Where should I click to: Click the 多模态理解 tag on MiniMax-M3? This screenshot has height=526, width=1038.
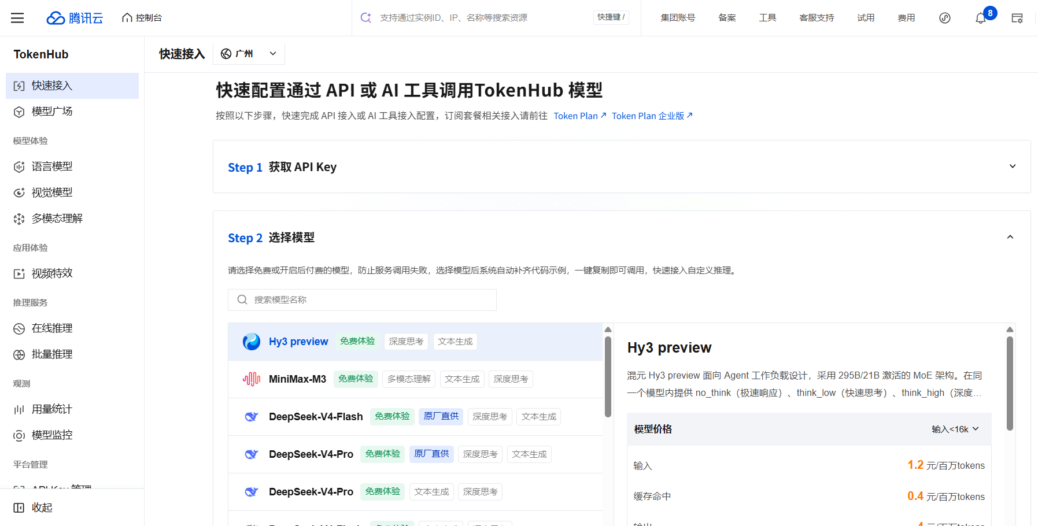point(409,379)
